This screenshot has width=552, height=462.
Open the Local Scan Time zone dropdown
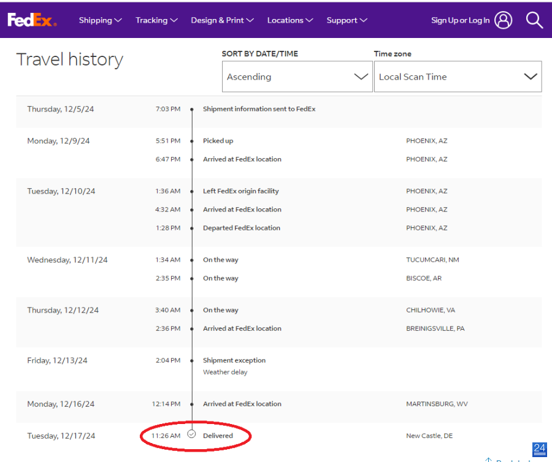(458, 77)
